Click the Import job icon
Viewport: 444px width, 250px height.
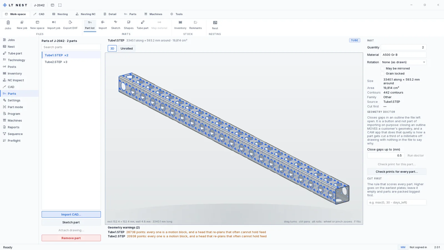pos(54,25)
